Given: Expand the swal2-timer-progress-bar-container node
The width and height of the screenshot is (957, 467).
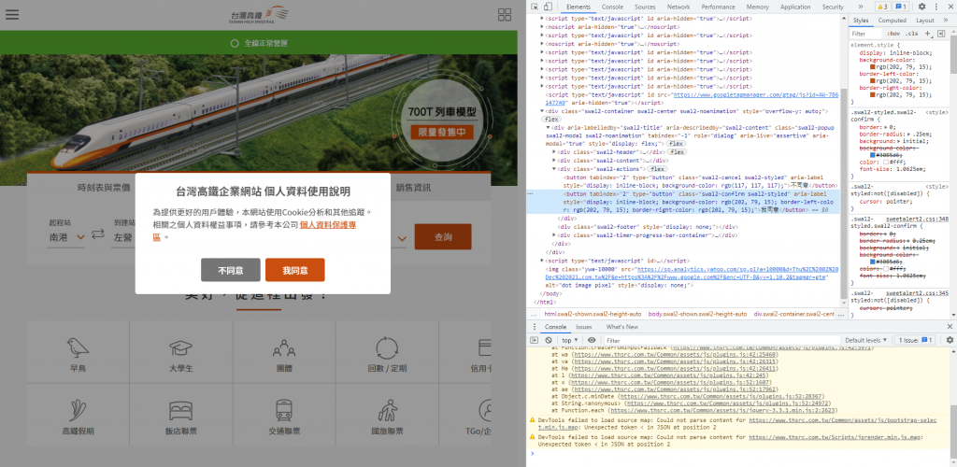Looking at the screenshot, I should pos(554,234).
